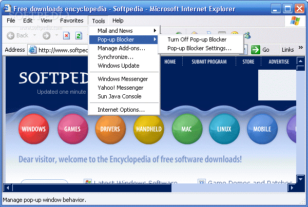Click the Messenger buddy icon in toolbar
The width and height of the screenshot is (308, 207).
coord(247,35)
